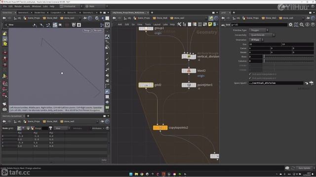Click the Spare Input 0 path field

point(276,83)
